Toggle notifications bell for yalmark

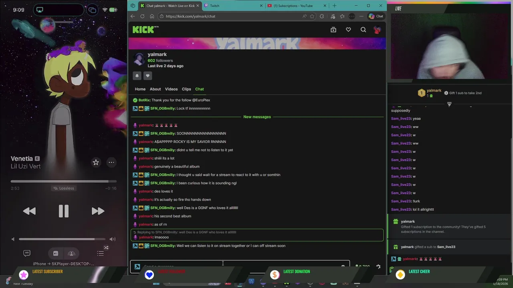137,76
